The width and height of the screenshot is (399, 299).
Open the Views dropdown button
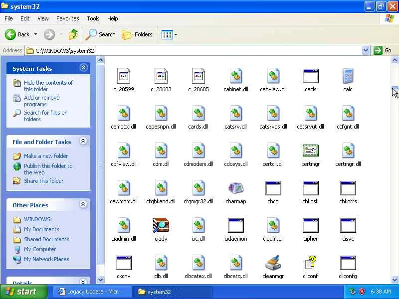[x=169, y=34]
